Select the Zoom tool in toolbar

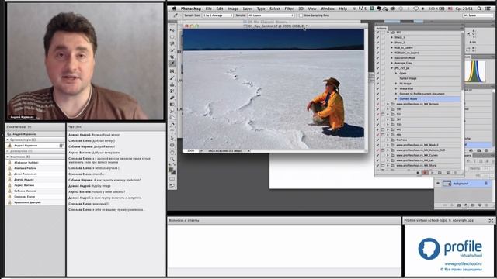pyautogui.click(x=172, y=159)
